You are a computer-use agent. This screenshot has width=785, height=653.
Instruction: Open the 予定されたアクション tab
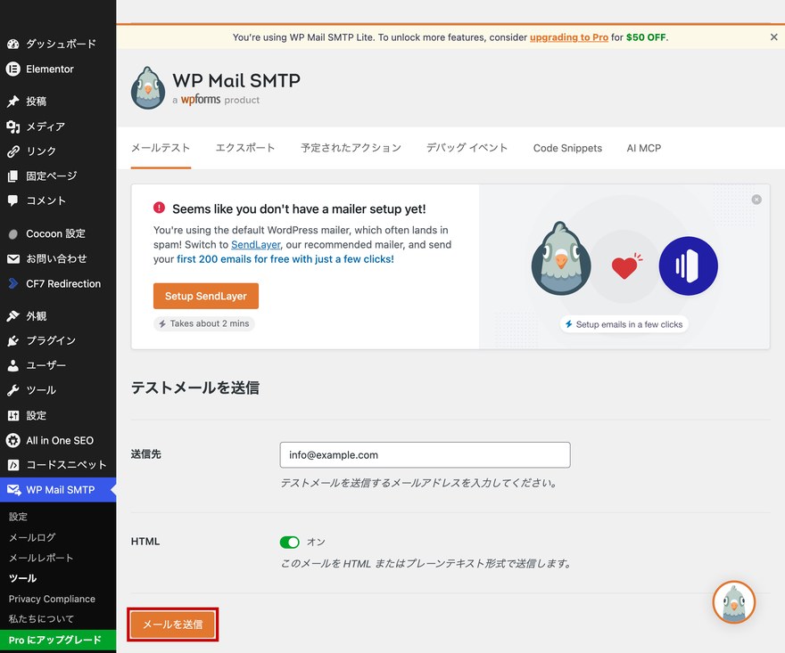point(351,148)
